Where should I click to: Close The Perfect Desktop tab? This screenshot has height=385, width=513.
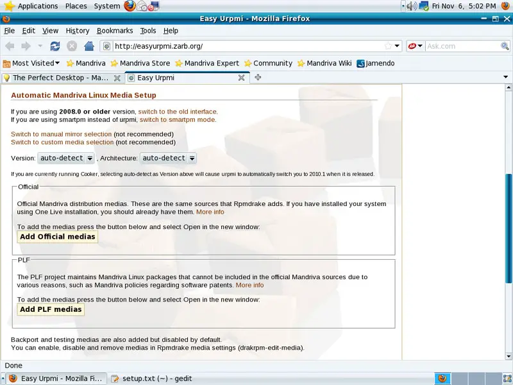click(117, 78)
